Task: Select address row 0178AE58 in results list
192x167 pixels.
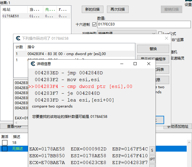Action: [36, 16]
